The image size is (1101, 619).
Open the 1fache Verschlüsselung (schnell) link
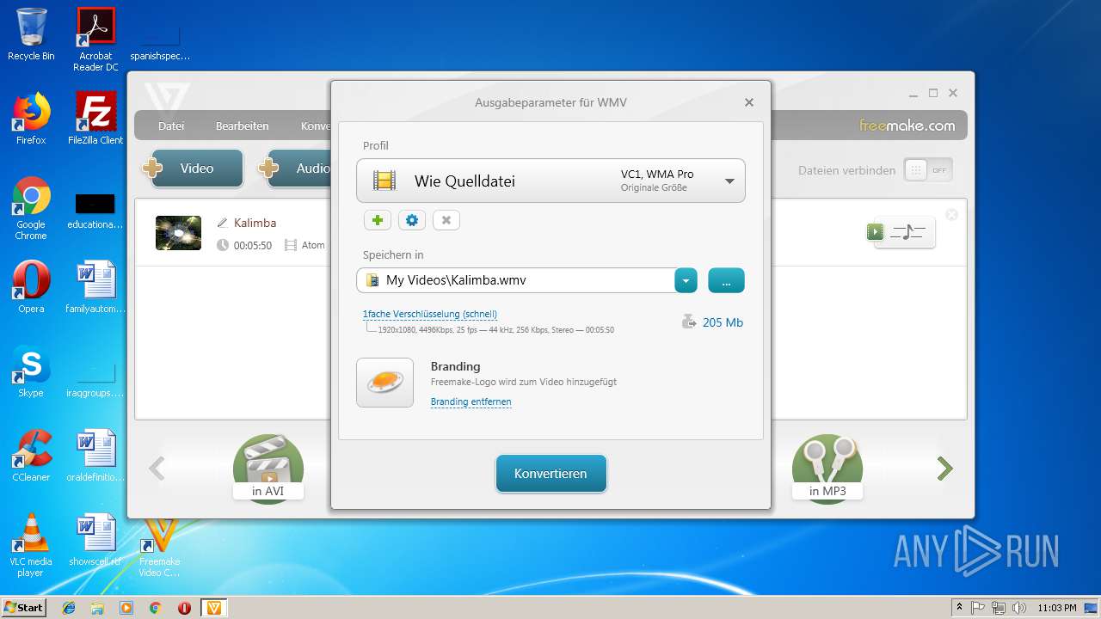tap(430, 315)
